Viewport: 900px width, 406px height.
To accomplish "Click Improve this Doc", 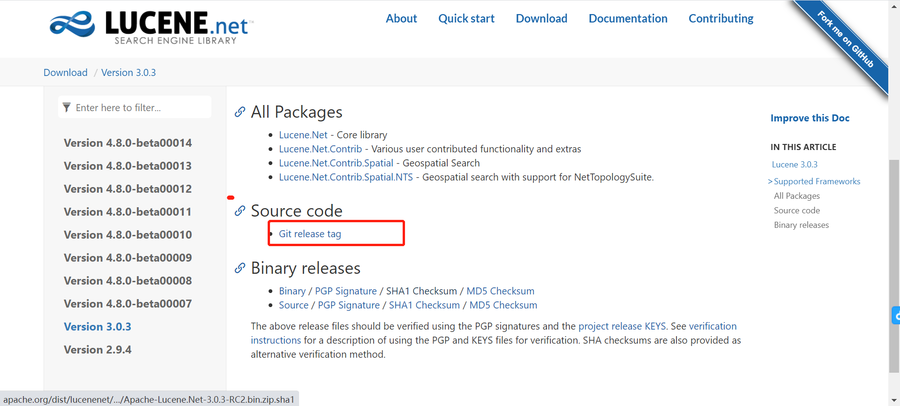I will 810,118.
